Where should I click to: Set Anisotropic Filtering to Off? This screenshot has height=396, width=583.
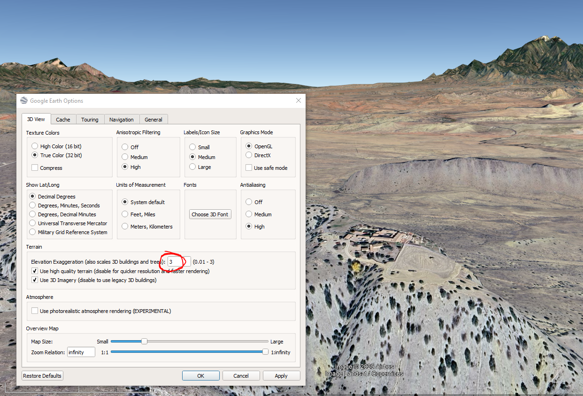pos(125,147)
